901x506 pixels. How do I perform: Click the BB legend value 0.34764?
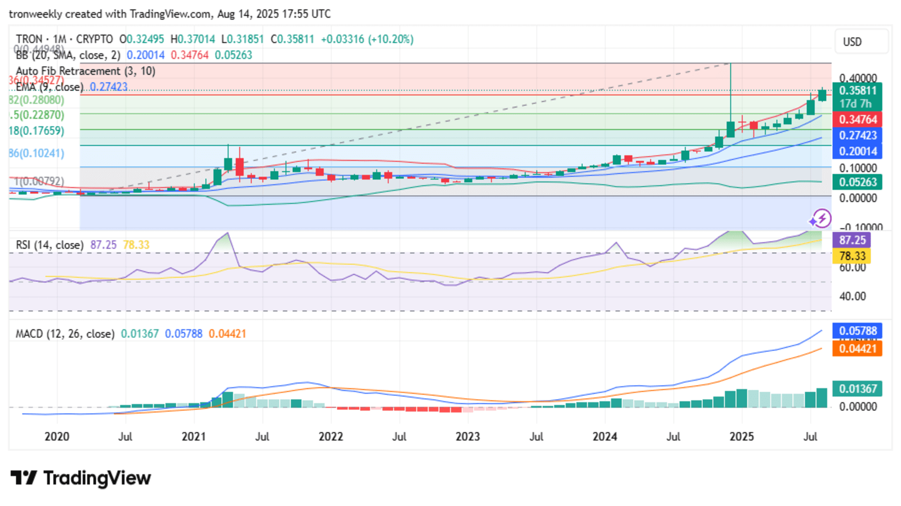190,55
